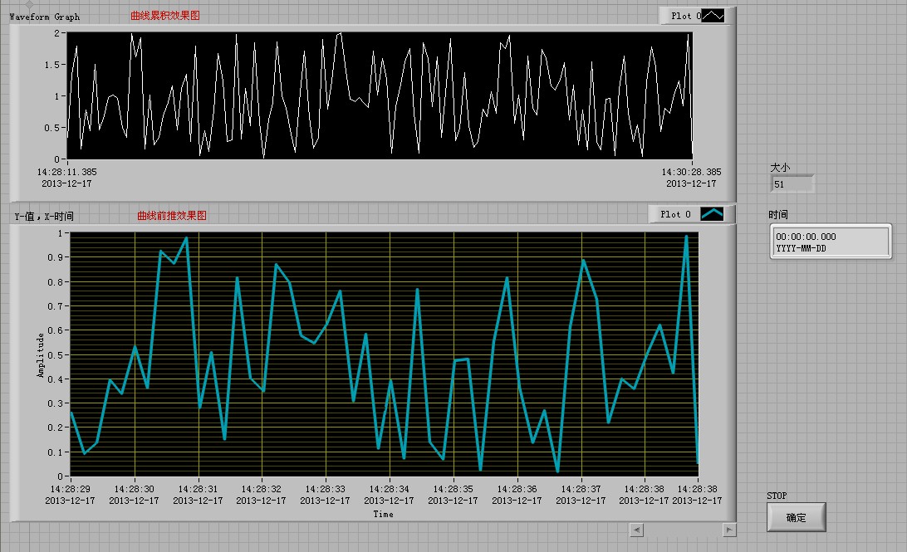This screenshot has height=552, width=907.
Task: Click the 14:28:36 x-axis label
Action: click(517, 489)
